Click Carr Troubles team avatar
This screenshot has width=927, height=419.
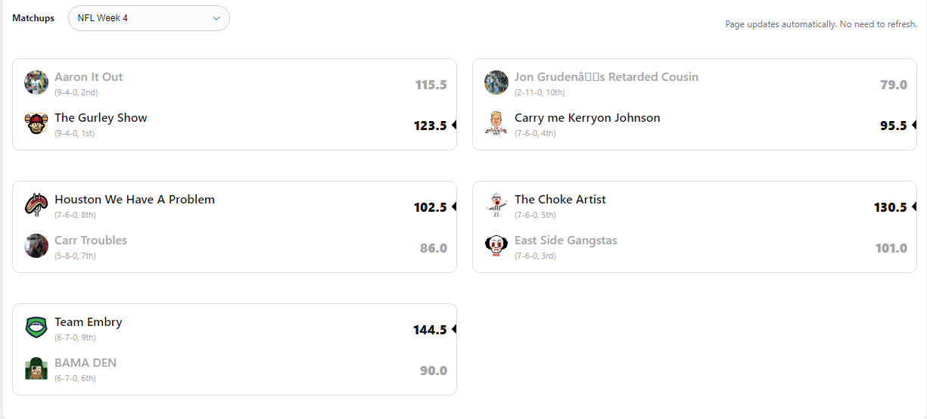click(x=36, y=246)
